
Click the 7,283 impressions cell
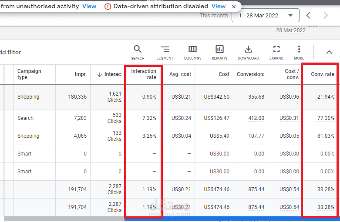(80, 118)
